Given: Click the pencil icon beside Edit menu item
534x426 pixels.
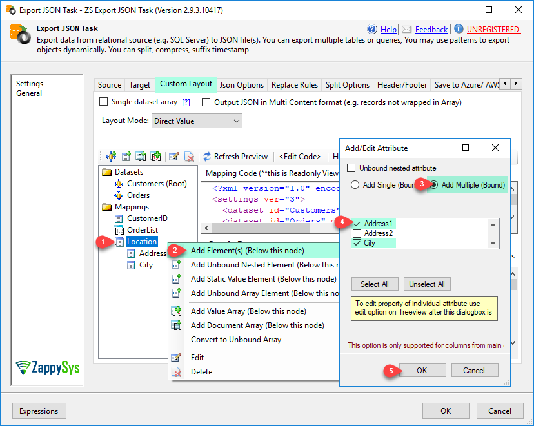Looking at the screenshot, I should coord(176,358).
